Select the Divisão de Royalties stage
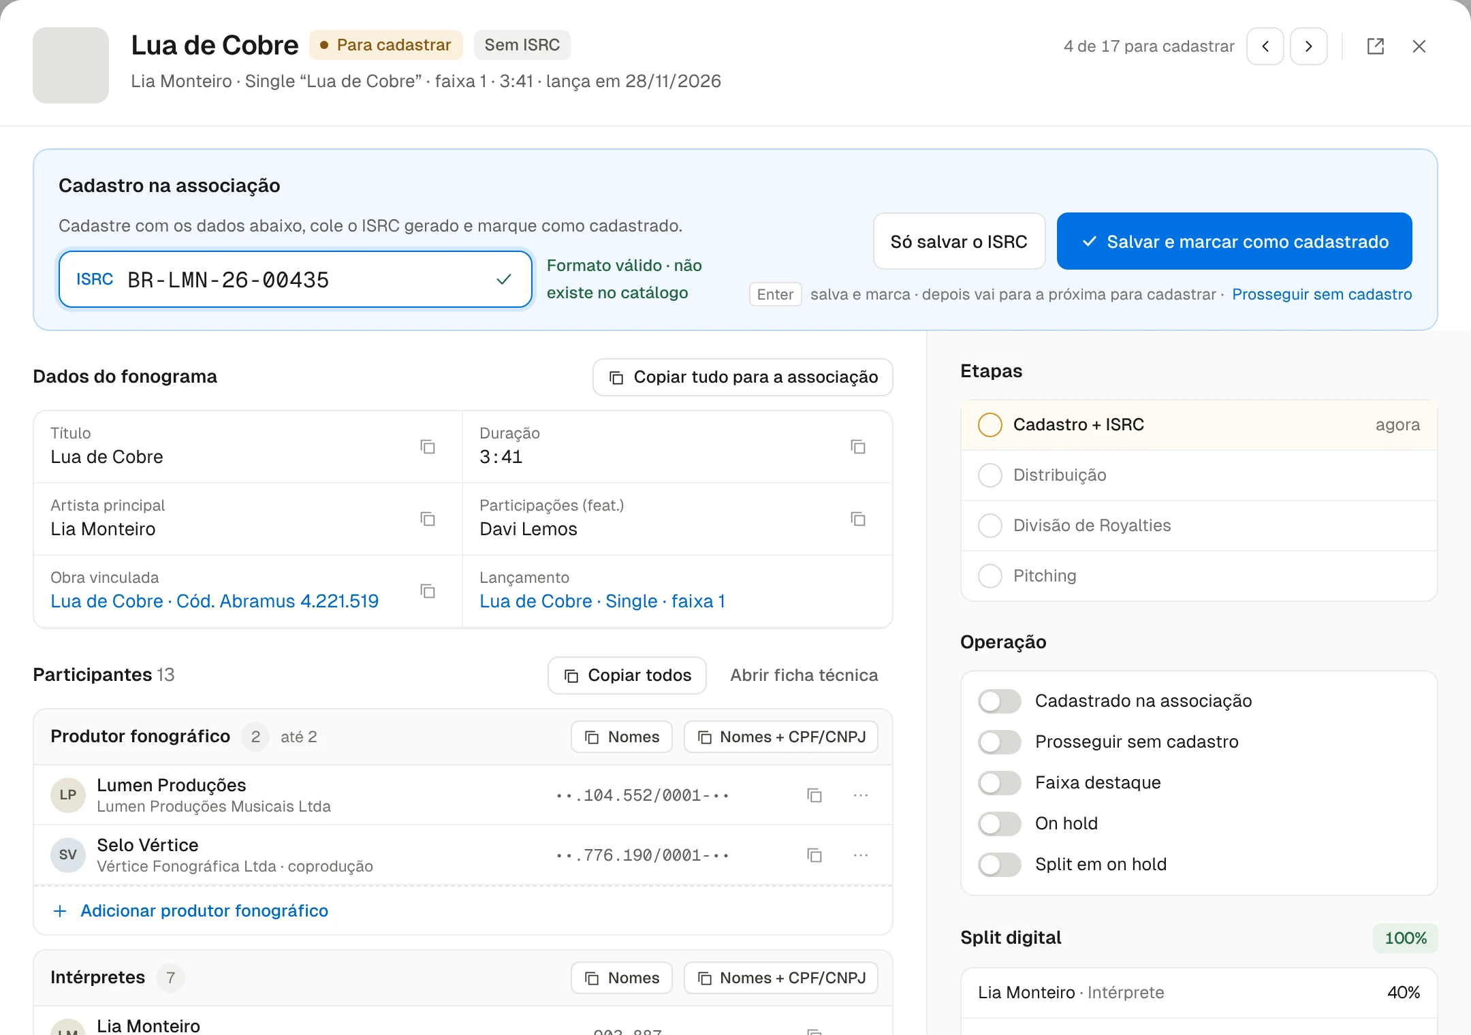The image size is (1471, 1035). click(1199, 526)
